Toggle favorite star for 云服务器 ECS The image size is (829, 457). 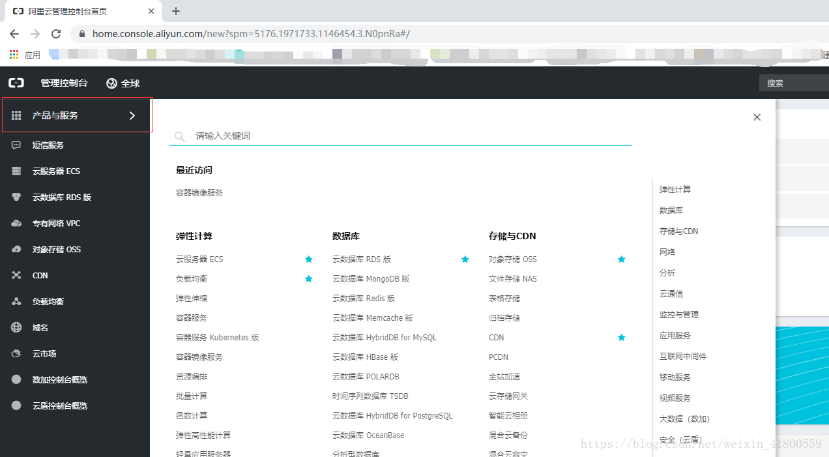(309, 259)
